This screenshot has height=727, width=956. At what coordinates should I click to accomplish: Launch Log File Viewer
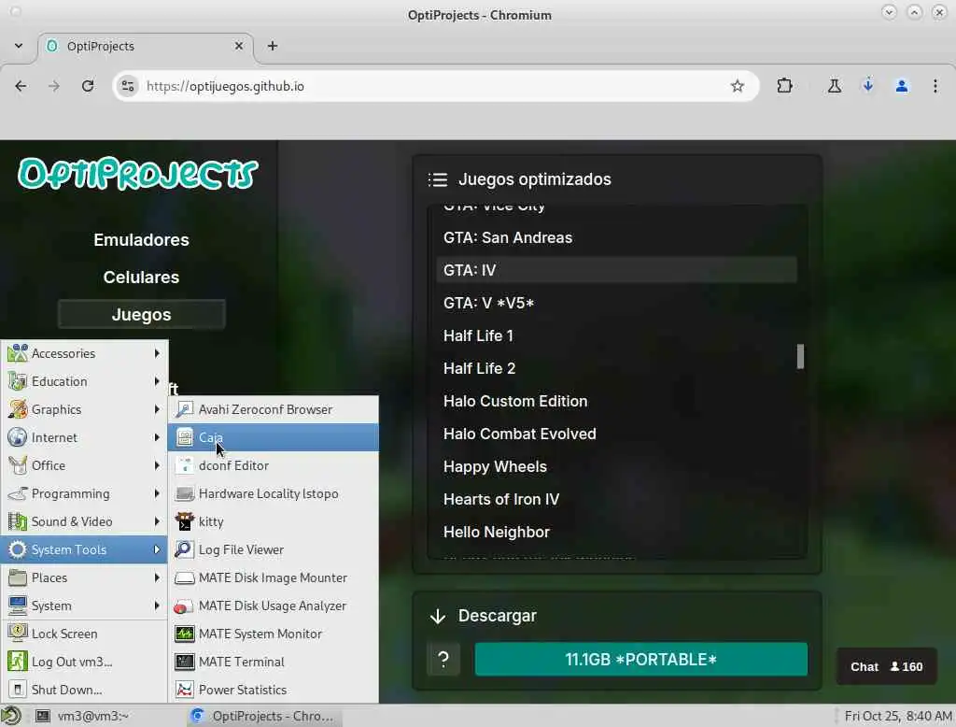point(274,550)
